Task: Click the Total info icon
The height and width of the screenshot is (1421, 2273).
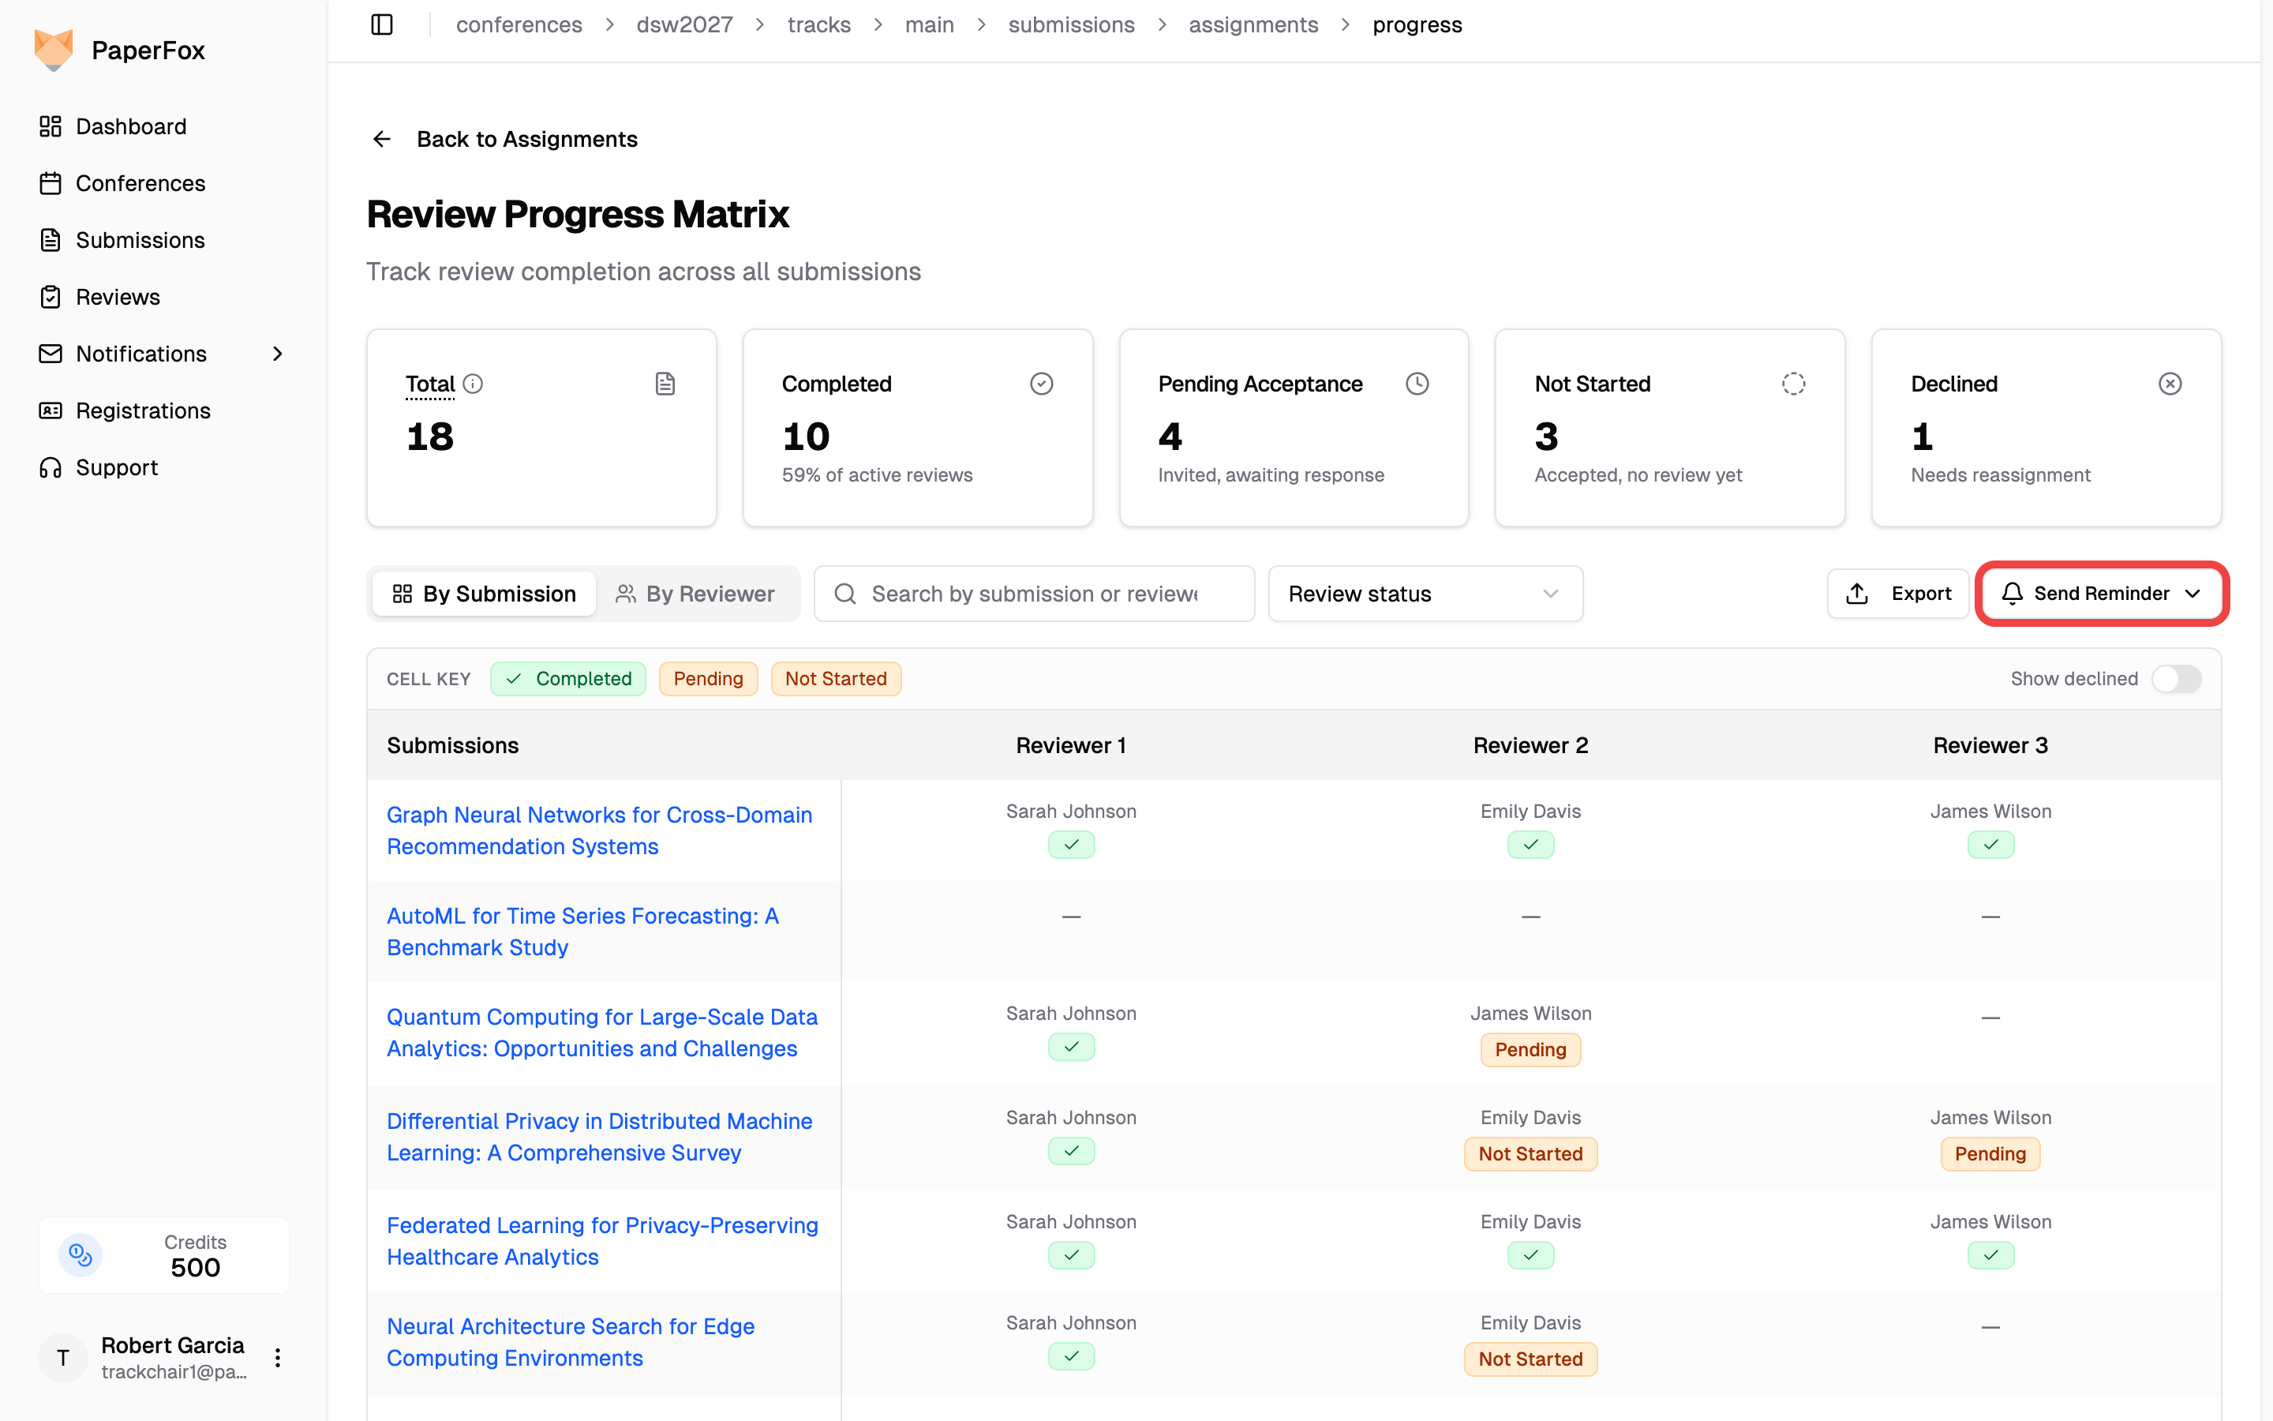Action: [x=474, y=384]
